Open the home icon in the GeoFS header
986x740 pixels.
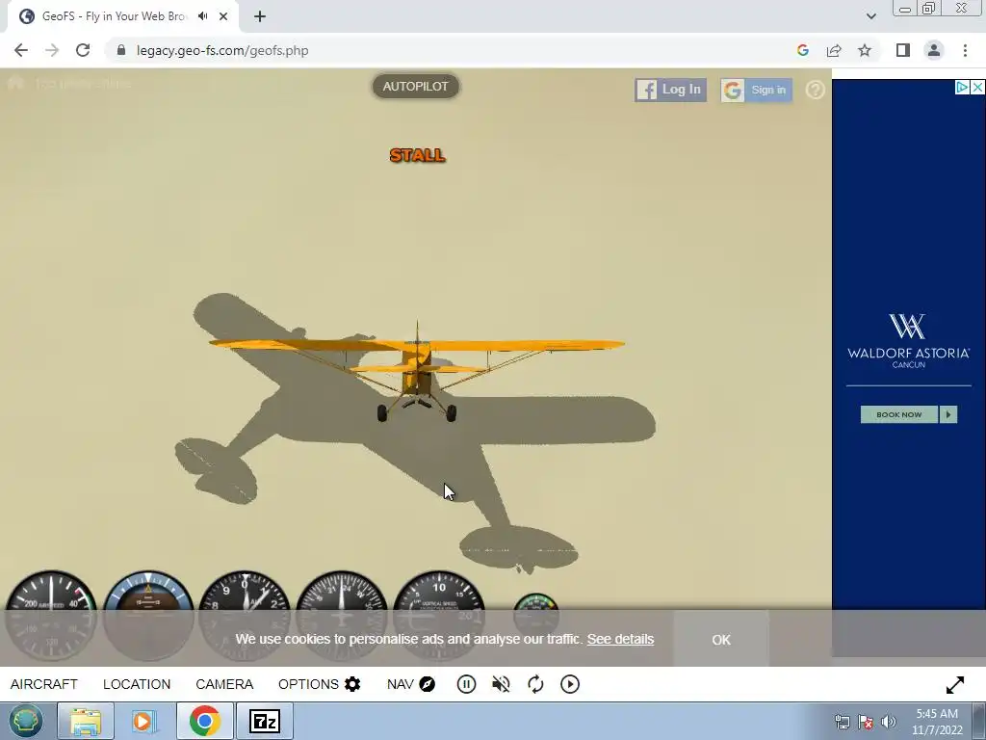pyautogui.click(x=15, y=83)
